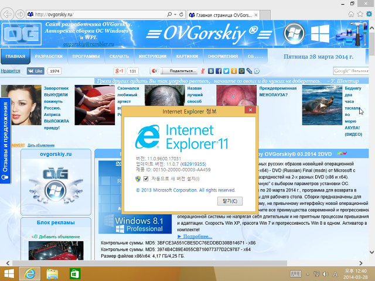Open the IE Tools gear menu
Screen dimensions: 375x281
coord(369,14)
